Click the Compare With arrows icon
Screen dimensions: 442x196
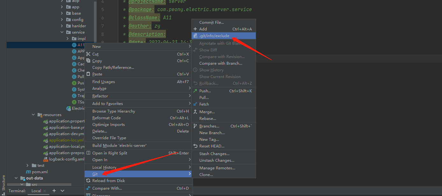88,188
